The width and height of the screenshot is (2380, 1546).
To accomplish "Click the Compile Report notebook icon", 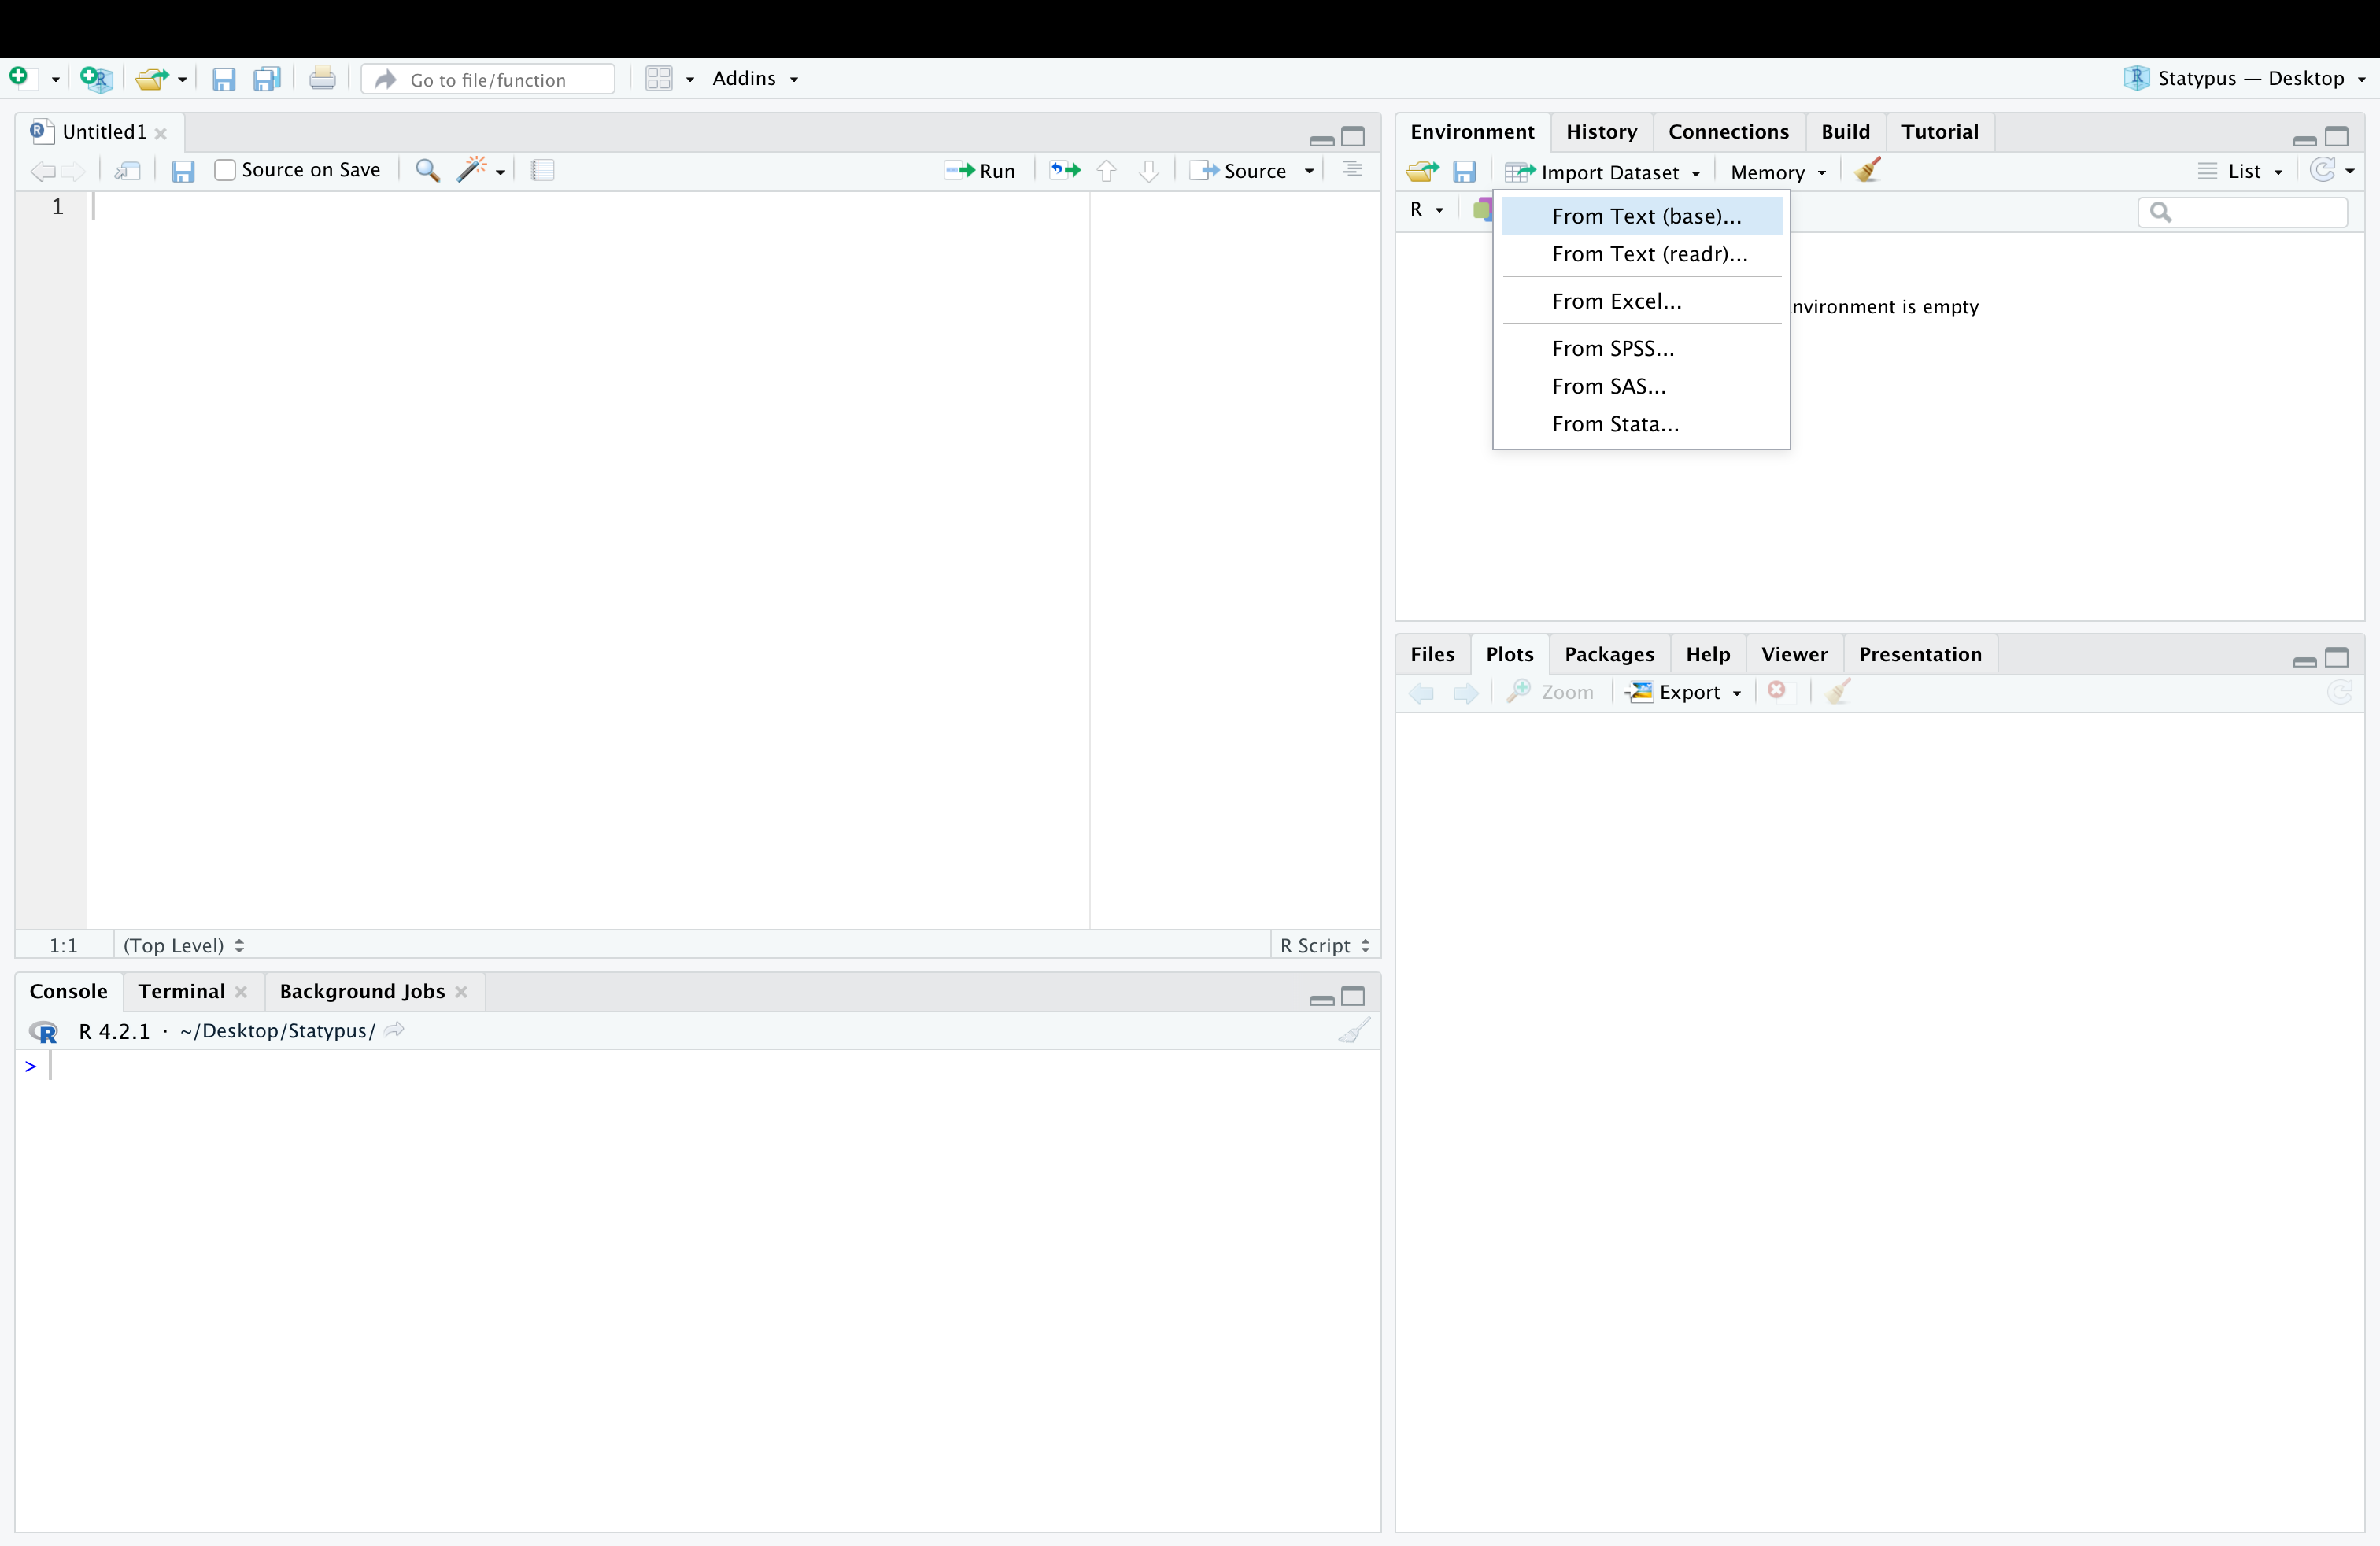I will pos(543,170).
